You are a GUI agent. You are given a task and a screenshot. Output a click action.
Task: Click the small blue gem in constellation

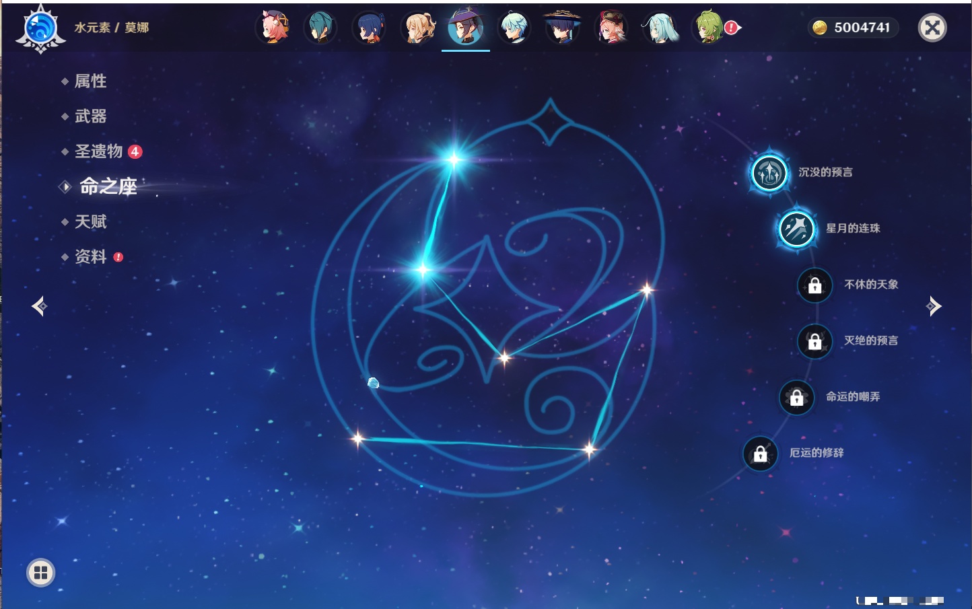coord(373,383)
